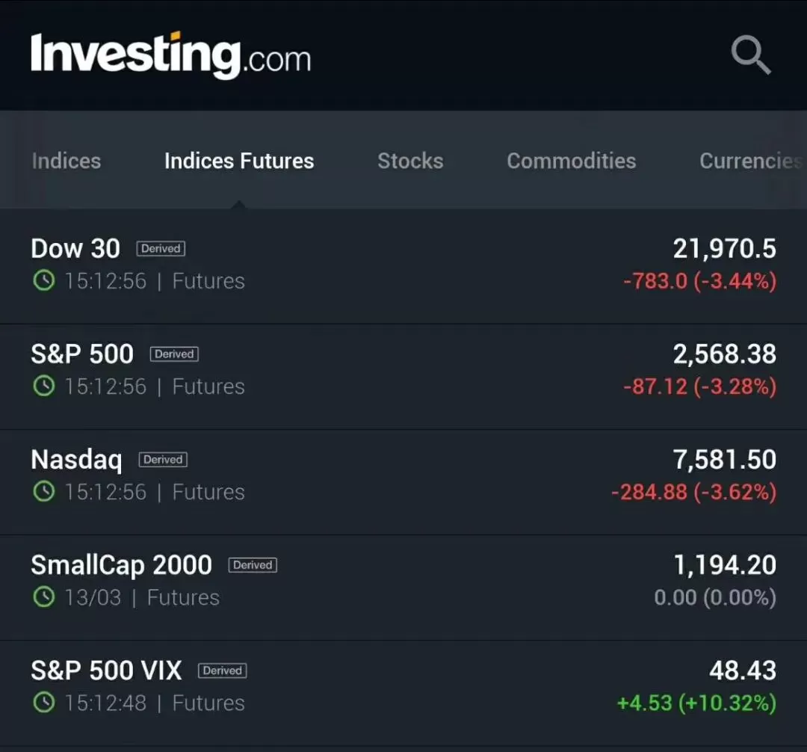This screenshot has height=752, width=807.
Task: Click the clock icon under SmallCap 2000
Action: [x=44, y=597]
